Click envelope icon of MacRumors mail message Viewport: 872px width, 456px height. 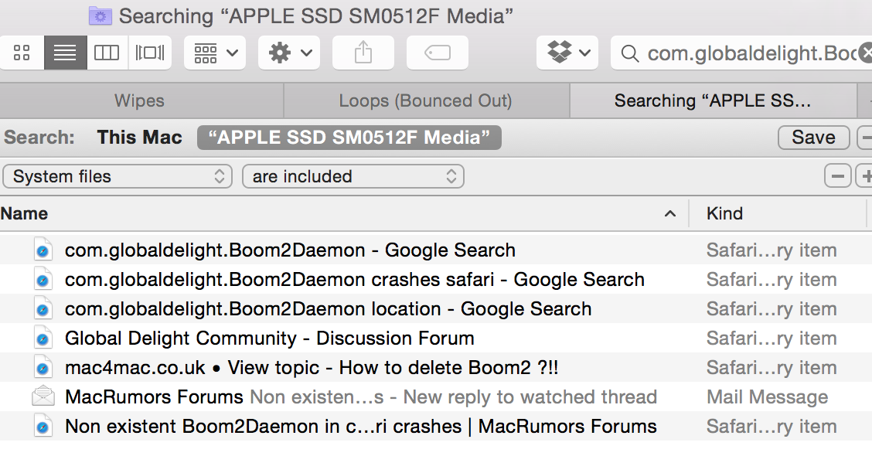[x=43, y=396]
